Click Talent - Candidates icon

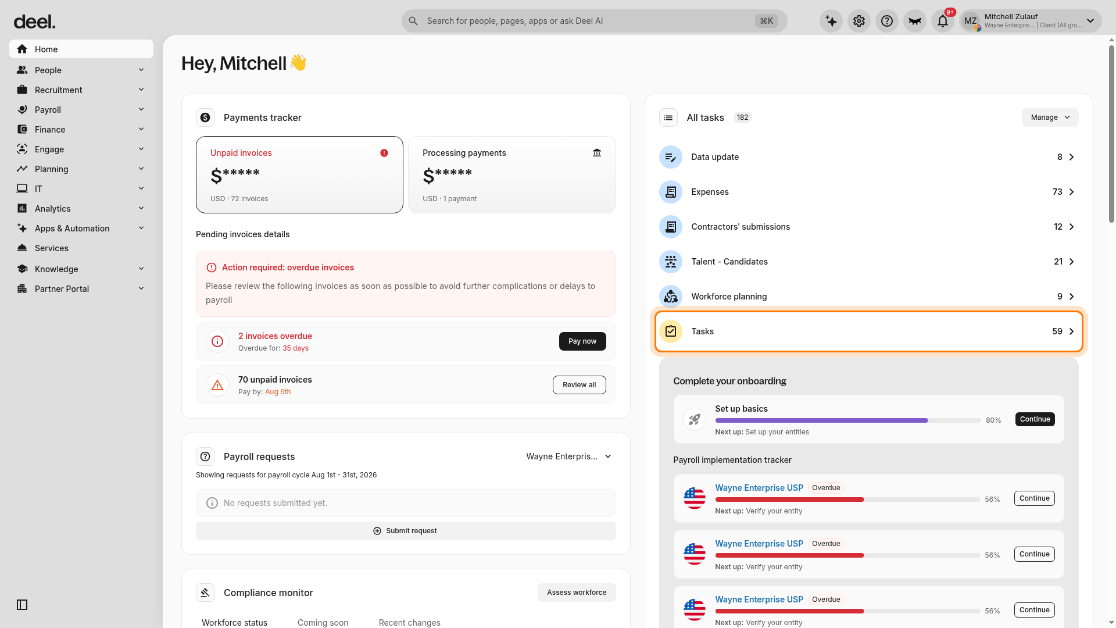pyautogui.click(x=671, y=262)
